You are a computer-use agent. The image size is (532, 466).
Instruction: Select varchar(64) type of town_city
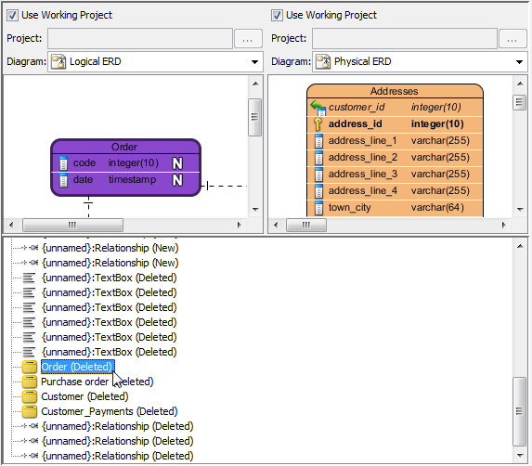437,208
